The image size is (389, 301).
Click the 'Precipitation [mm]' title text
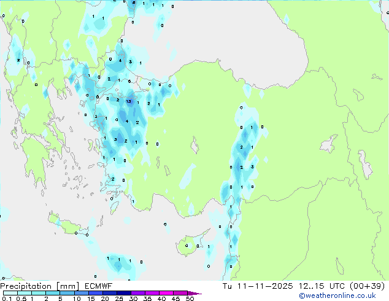tap(40, 286)
